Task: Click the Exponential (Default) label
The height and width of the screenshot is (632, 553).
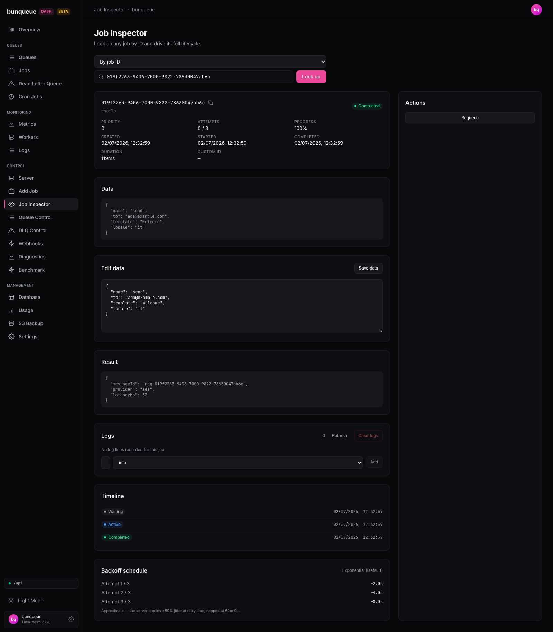Action: [362, 570]
